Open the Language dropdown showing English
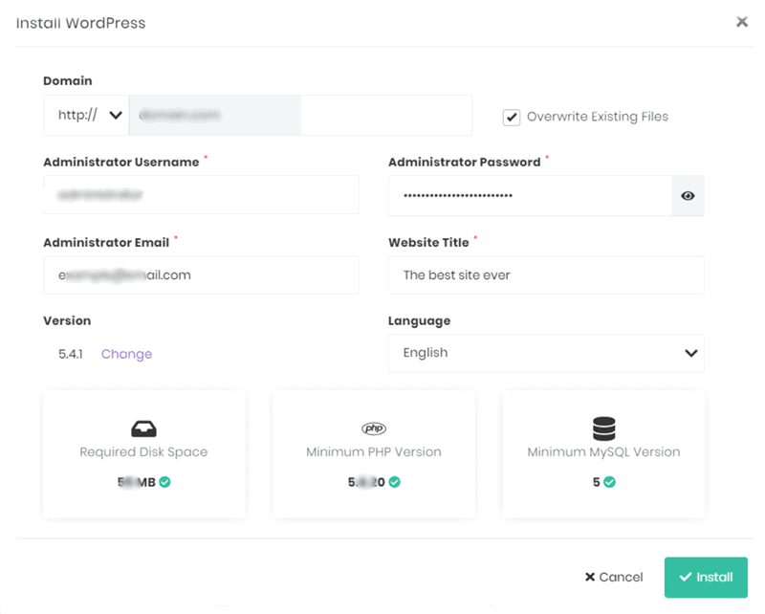Viewport: 765px width, 614px height. (x=546, y=353)
